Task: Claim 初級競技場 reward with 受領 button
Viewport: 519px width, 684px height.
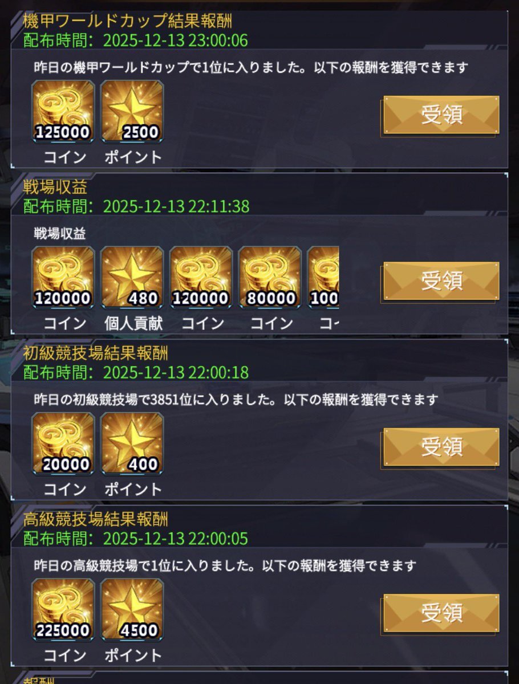Action: pos(441,447)
